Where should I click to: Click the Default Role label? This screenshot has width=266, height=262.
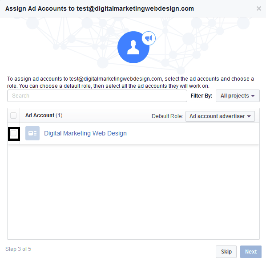click(167, 116)
